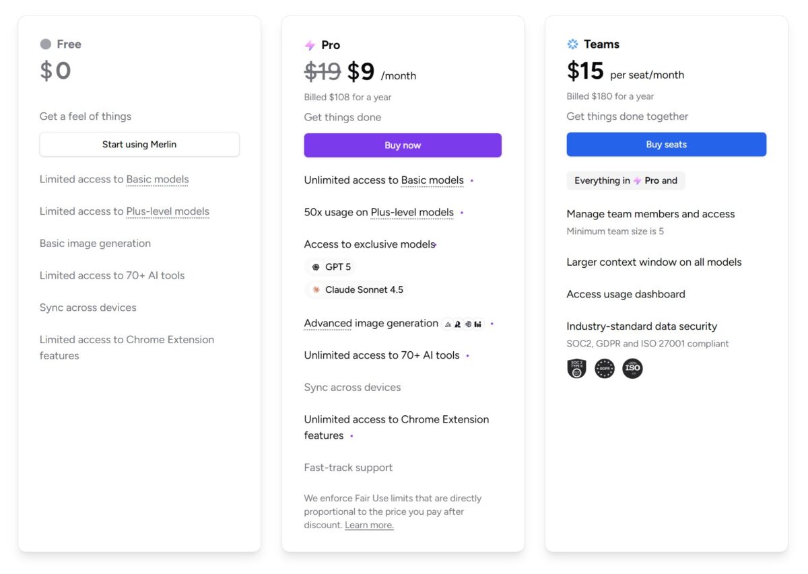Click the Teams snowflake icon
This screenshot has height=574, width=808.
[573, 44]
